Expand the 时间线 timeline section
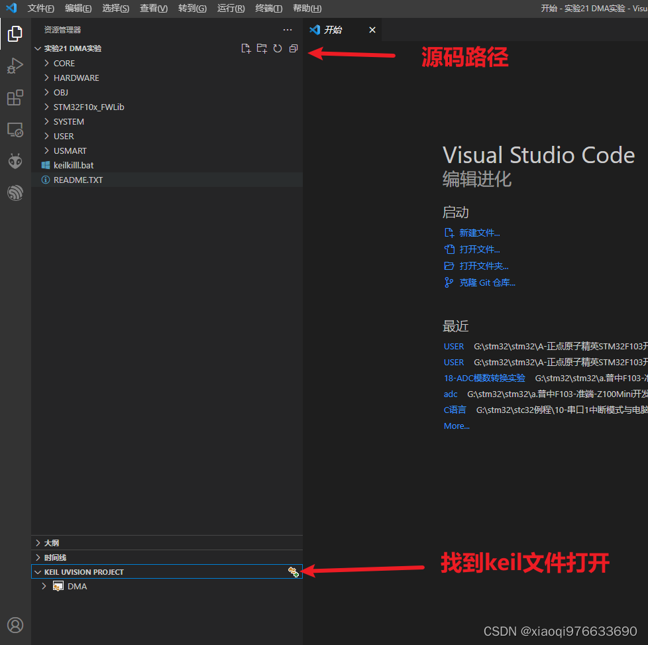This screenshot has height=645, width=648. coord(167,557)
